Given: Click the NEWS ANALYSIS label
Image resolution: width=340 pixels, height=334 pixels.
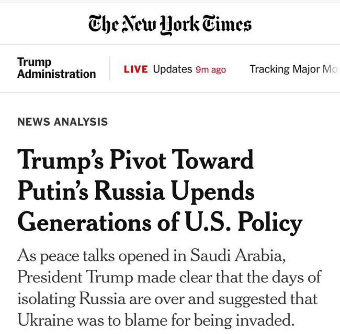Looking at the screenshot, I should tap(62, 122).
